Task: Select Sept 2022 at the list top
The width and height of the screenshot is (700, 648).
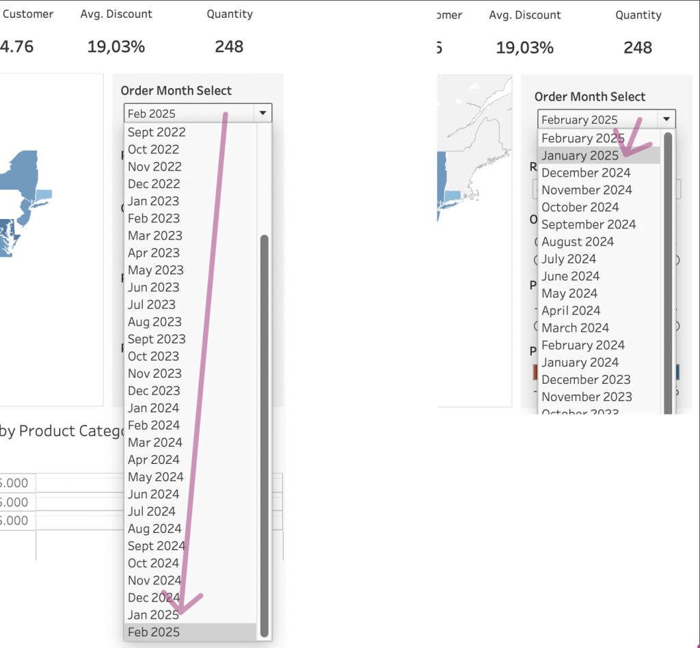Action: [157, 132]
